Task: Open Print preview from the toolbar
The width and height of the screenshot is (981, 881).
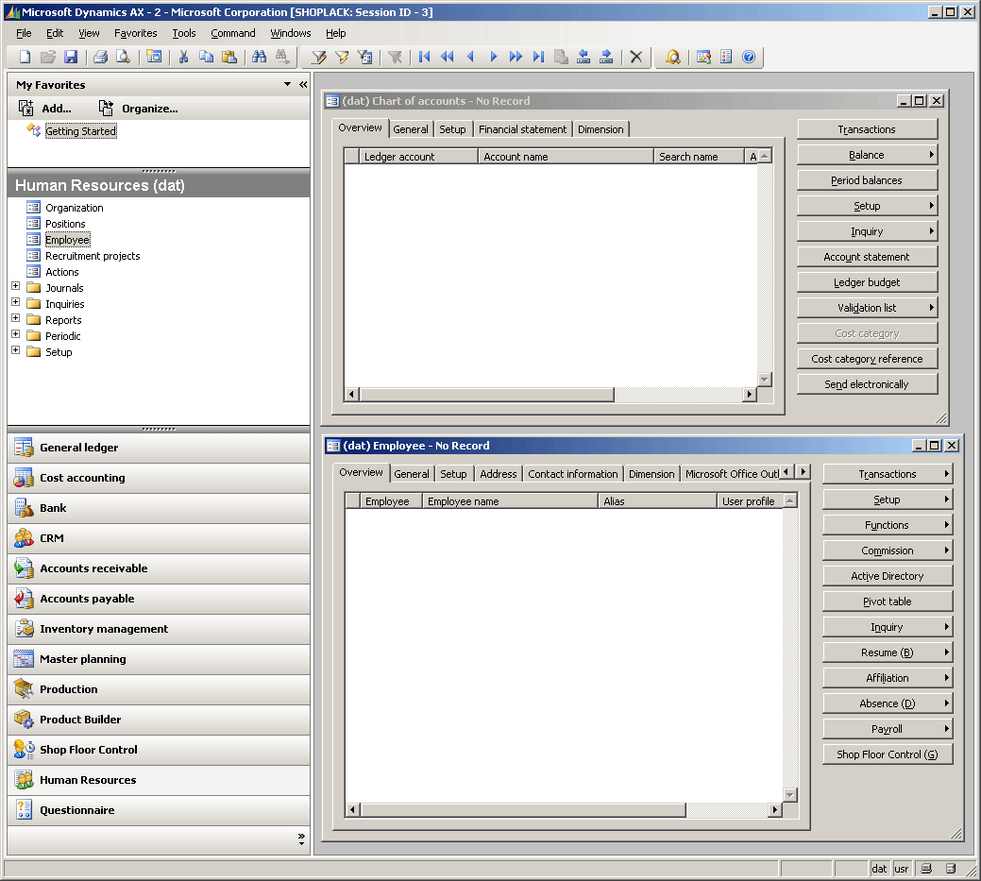Action: click(x=124, y=57)
